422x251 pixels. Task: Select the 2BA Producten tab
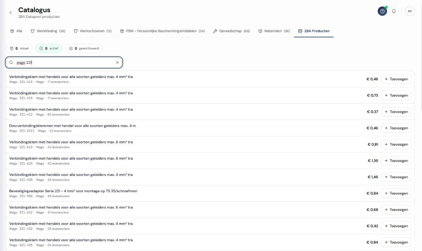(314, 31)
